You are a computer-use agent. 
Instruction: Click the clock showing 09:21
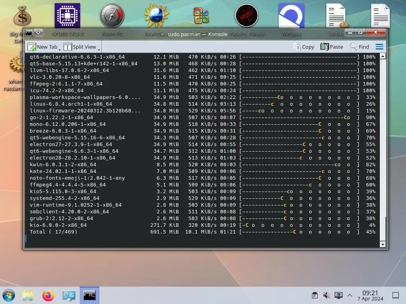tap(370, 295)
